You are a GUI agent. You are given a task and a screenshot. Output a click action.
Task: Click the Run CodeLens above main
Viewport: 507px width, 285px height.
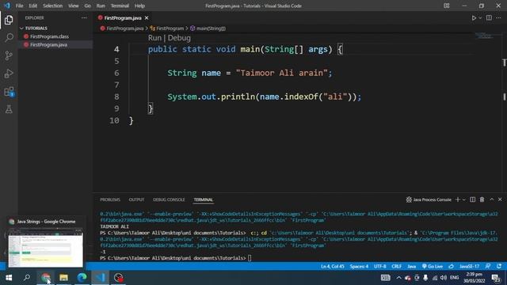[x=154, y=38]
